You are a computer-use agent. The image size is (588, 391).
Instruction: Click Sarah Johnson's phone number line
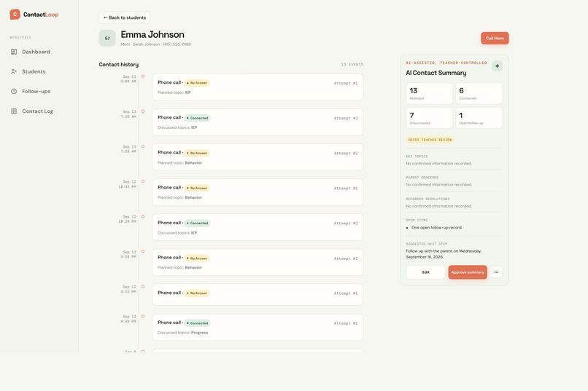tap(155, 44)
